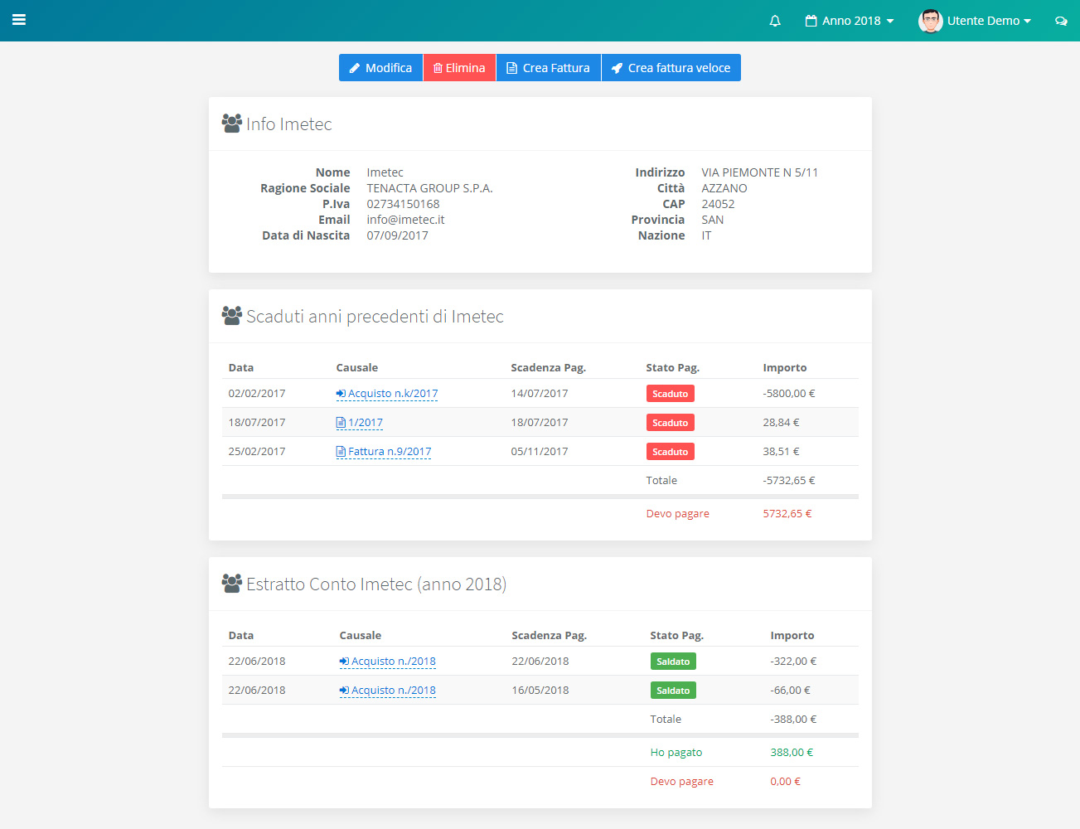Click the amount 28,84 €
This screenshot has height=829, width=1080.
(x=781, y=423)
